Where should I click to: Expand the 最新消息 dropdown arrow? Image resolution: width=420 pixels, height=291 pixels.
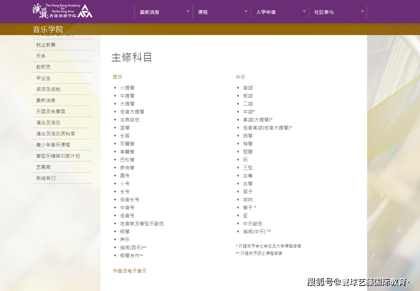pyautogui.click(x=188, y=12)
